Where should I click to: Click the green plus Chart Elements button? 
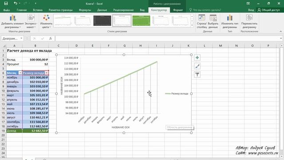pyautogui.click(x=197, y=58)
